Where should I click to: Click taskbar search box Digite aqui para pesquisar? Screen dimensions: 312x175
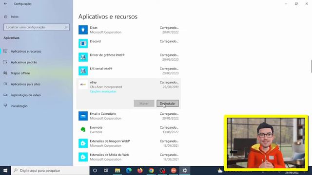point(50,171)
